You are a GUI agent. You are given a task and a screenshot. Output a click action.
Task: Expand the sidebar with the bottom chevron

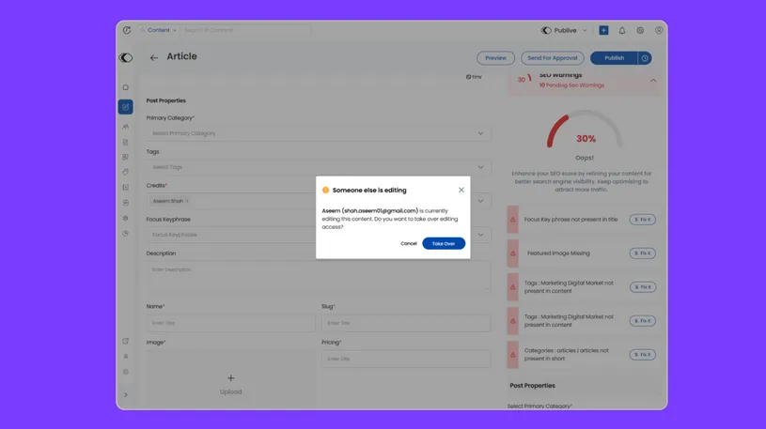[126, 395]
